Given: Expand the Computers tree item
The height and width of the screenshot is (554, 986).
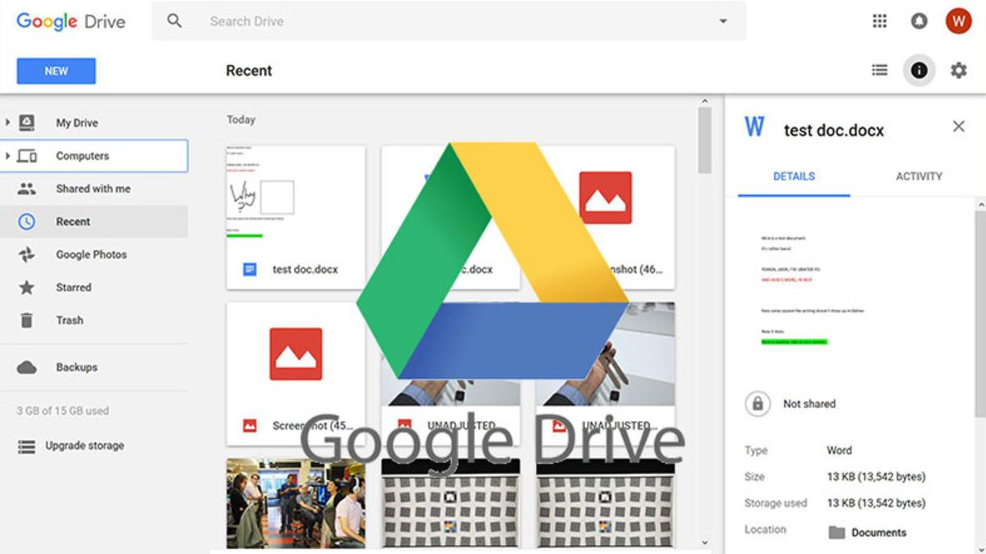Looking at the screenshot, I should pos(8,155).
